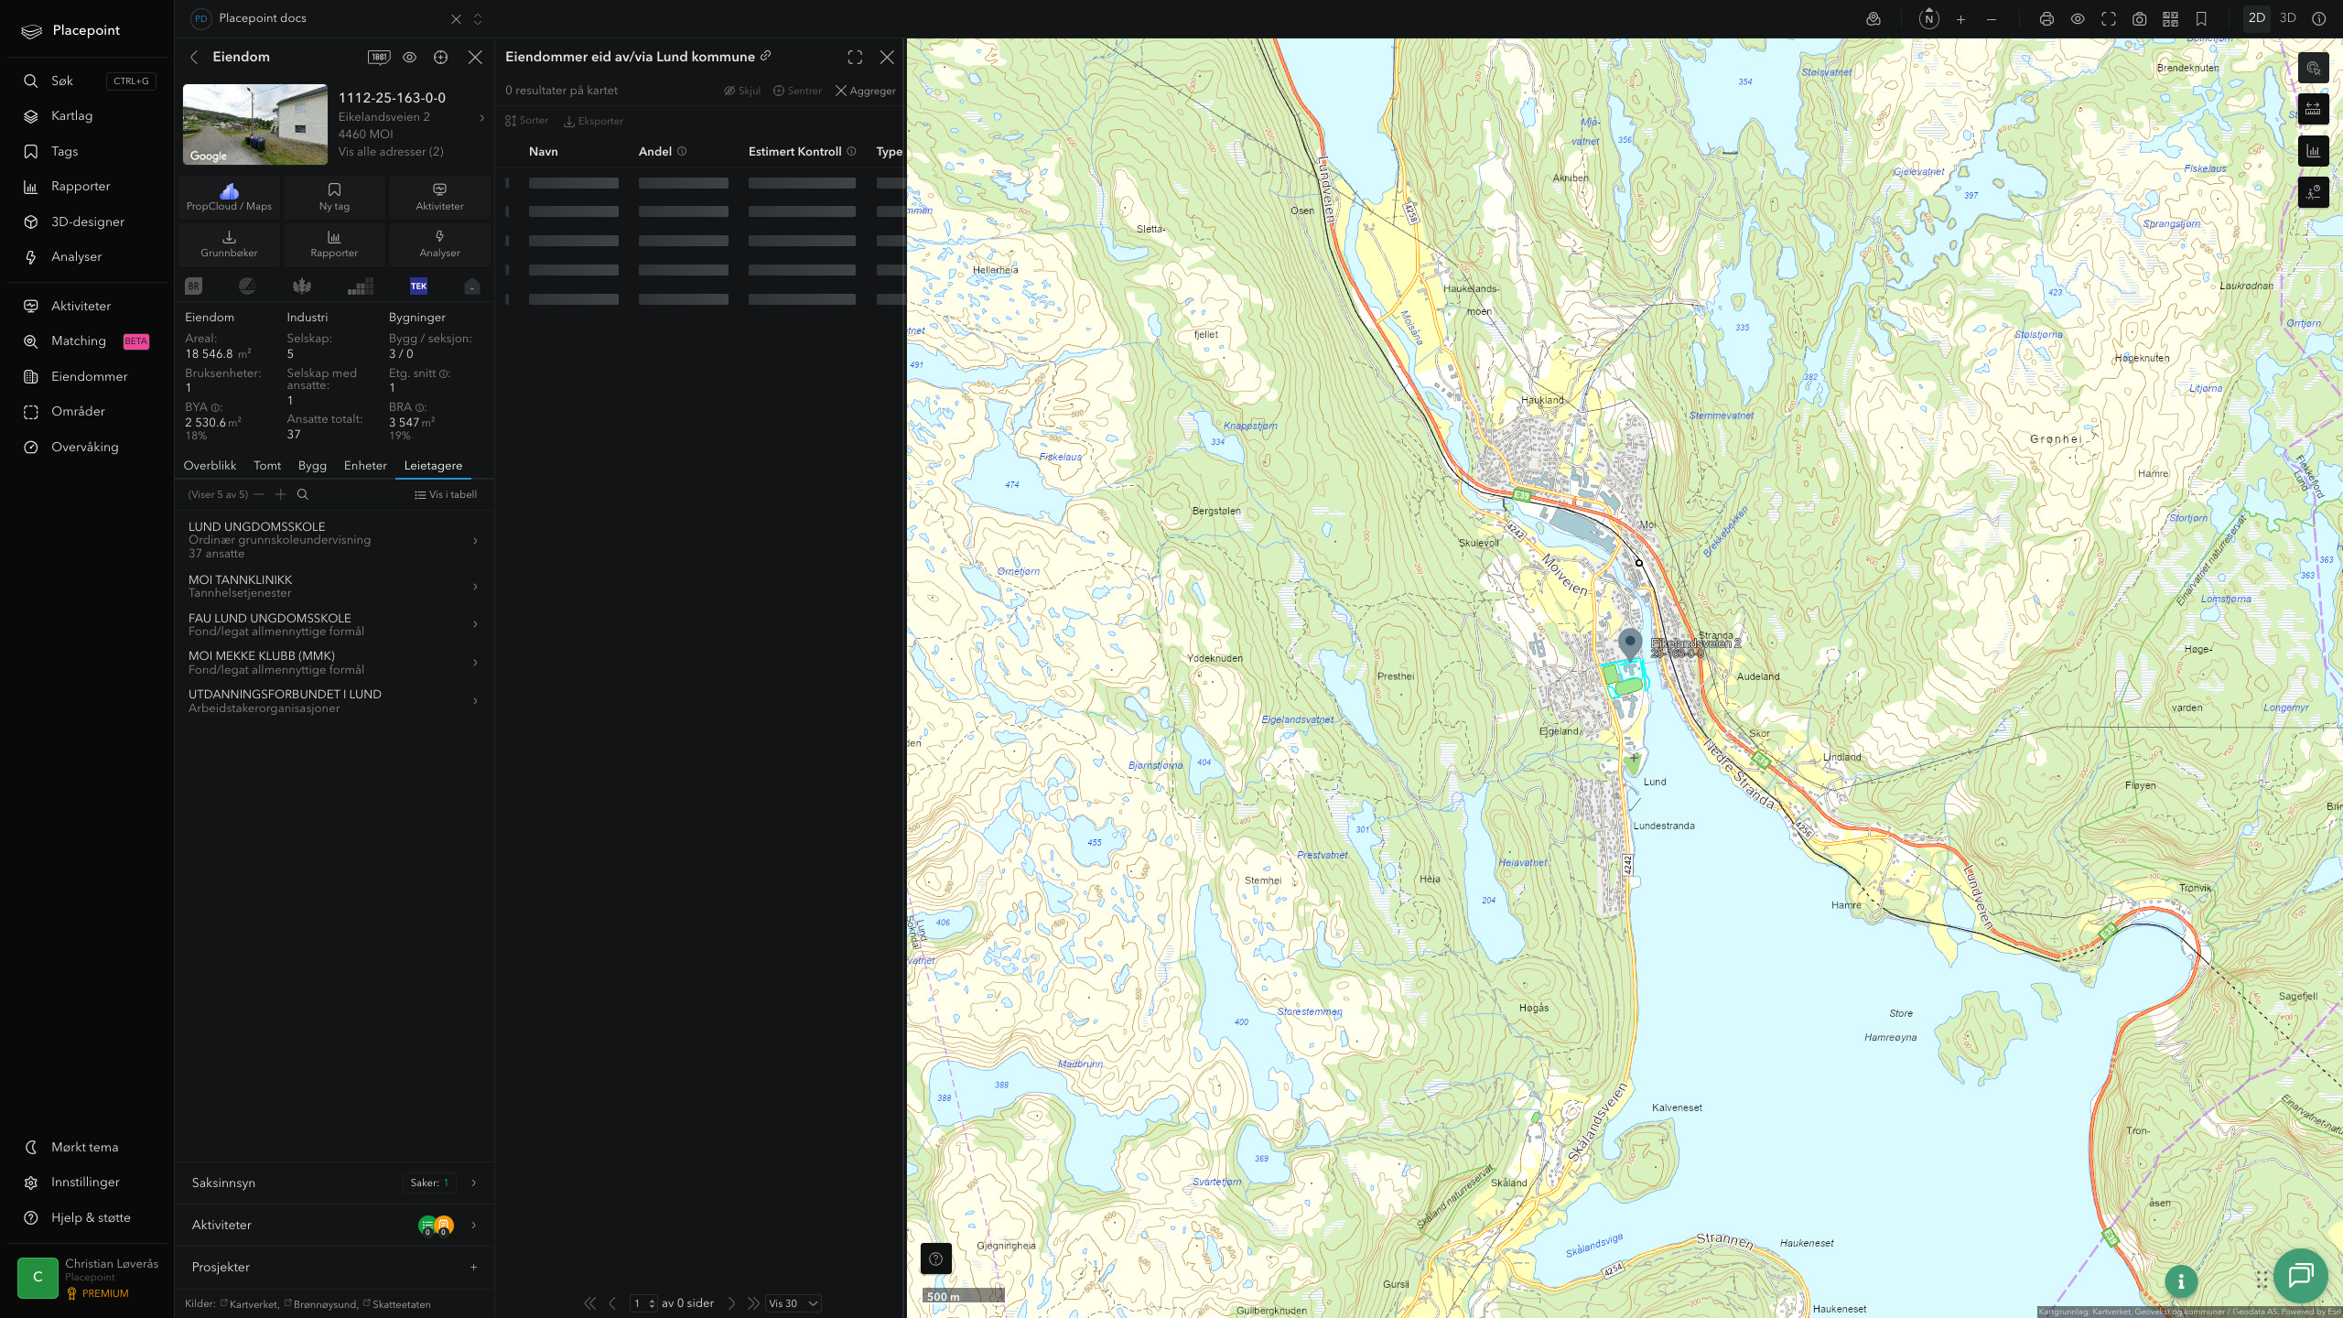Center map on property with crosshair icon
The height and width of the screenshot is (1318, 2343).
click(440, 57)
